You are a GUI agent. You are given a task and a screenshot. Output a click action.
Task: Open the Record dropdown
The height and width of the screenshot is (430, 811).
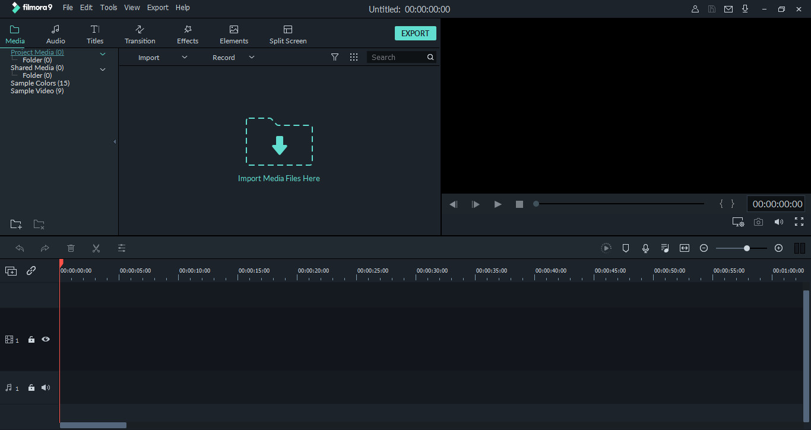coord(233,58)
